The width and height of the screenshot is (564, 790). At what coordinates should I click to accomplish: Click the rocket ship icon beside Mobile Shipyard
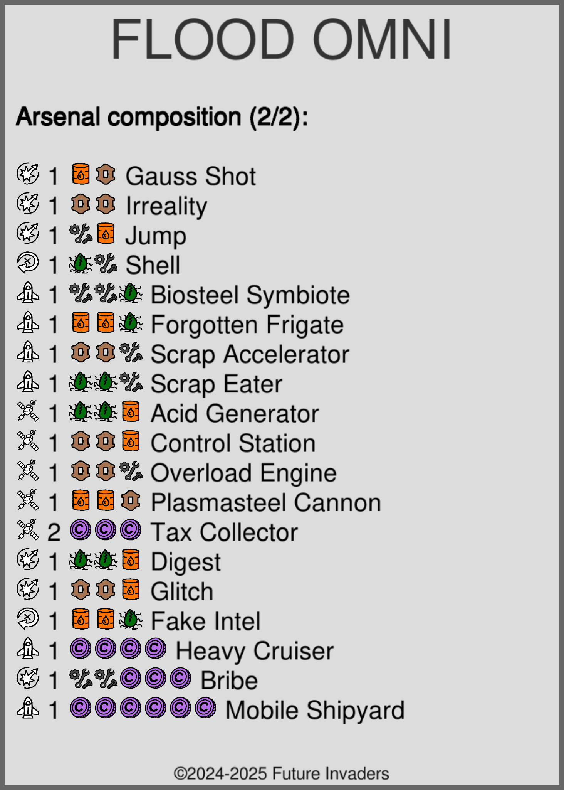(x=28, y=708)
